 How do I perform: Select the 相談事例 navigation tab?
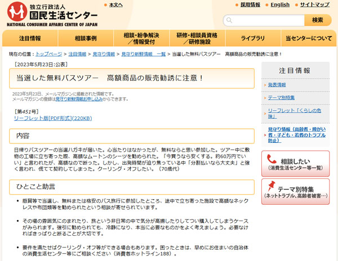[x=86, y=39]
